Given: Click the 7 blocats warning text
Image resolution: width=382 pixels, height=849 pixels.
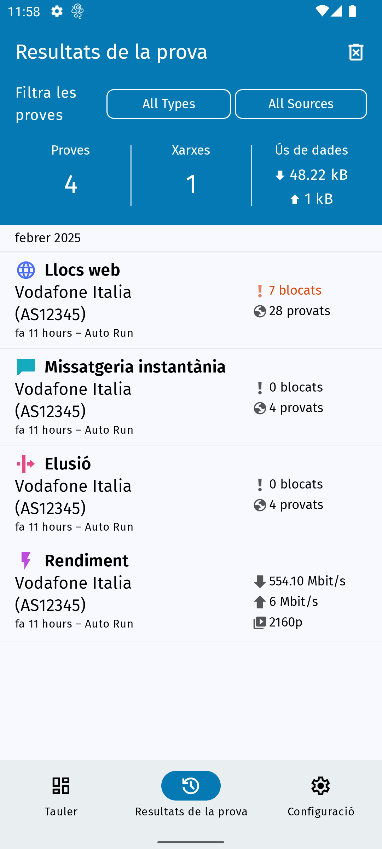Looking at the screenshot, I should 295,290.
